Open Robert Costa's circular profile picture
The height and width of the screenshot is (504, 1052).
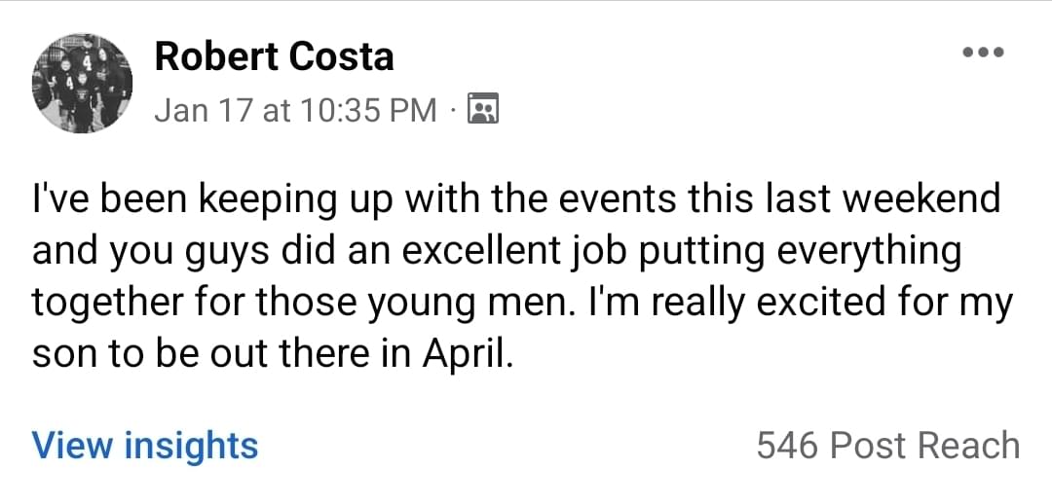pos(82,83)
